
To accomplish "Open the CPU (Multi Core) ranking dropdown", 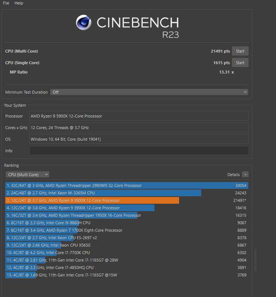I will tap(28, 175).
